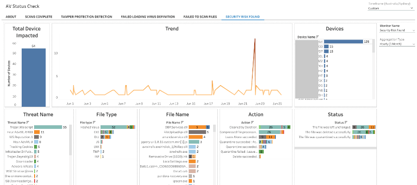Click the Local Settings.exe file name label
This screenshot has height=185, width=417.
tap(176, 162)
